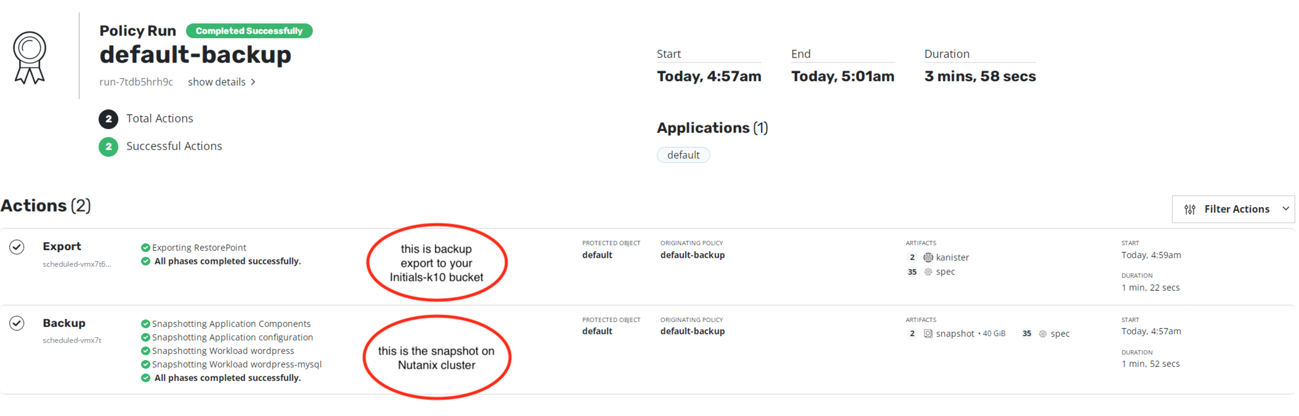This screenshot has width=1299, height=416.
Task: Click the spec gear icon in Backup row
Action: click(1042, 334)
